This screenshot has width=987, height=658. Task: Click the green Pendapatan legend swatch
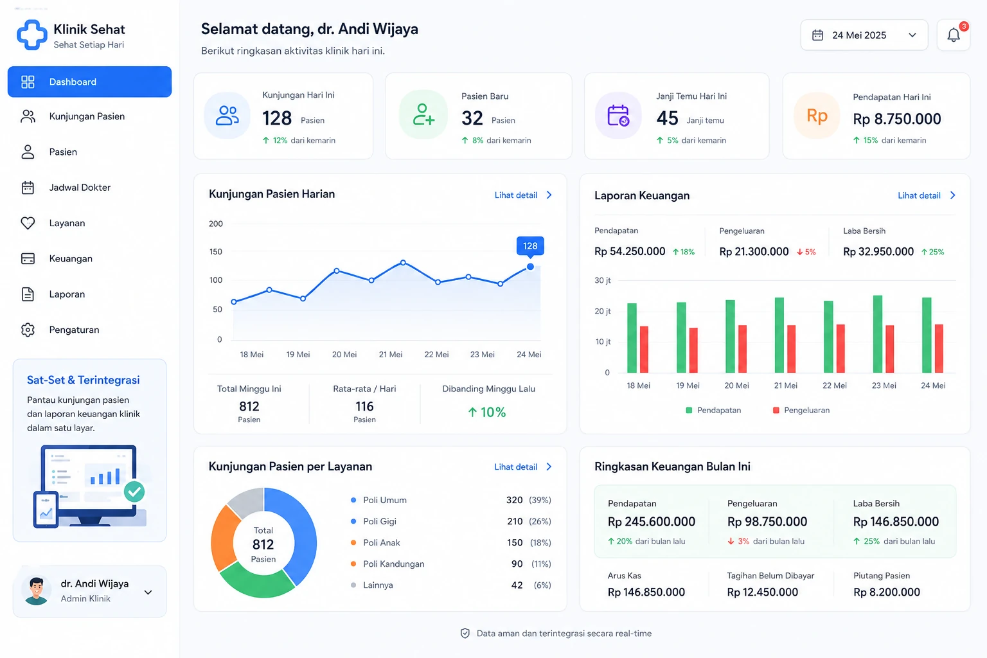[689, 410]
